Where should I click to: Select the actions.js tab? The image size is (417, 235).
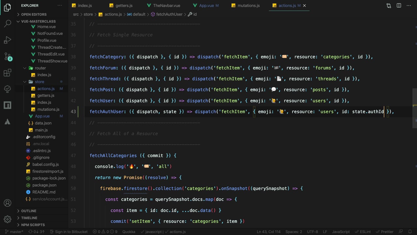tap(287, 6)
